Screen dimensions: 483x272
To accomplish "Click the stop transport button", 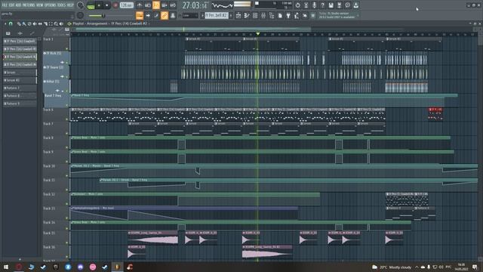I will tap(107, 5).
